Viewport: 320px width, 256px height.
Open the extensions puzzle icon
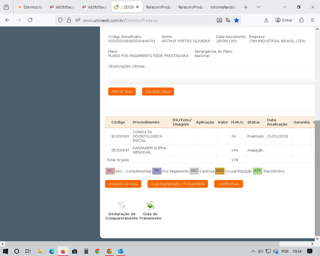coord(301,20)
